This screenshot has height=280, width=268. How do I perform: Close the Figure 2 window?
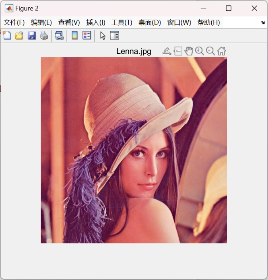[254, 8]
